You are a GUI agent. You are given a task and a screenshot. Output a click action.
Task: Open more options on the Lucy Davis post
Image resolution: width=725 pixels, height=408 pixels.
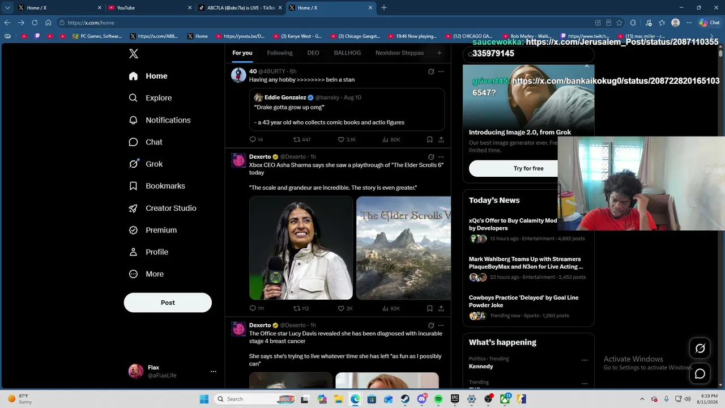pyautogui.click(x=441, y=325)
